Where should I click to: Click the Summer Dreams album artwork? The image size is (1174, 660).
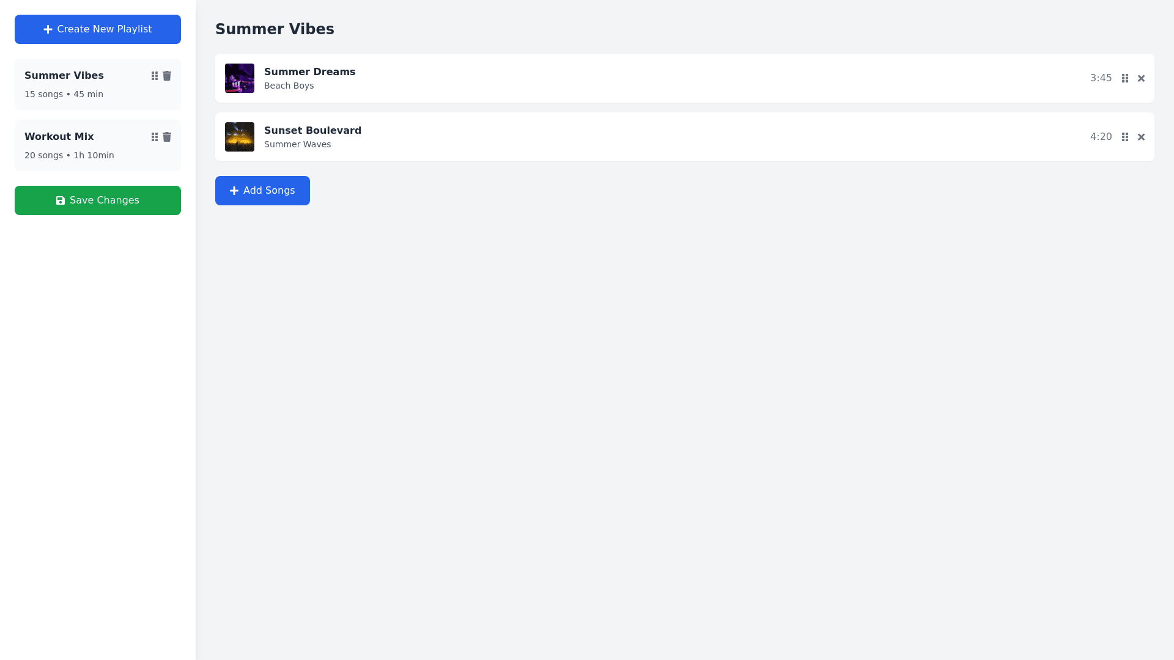click(x=240, y=78)
